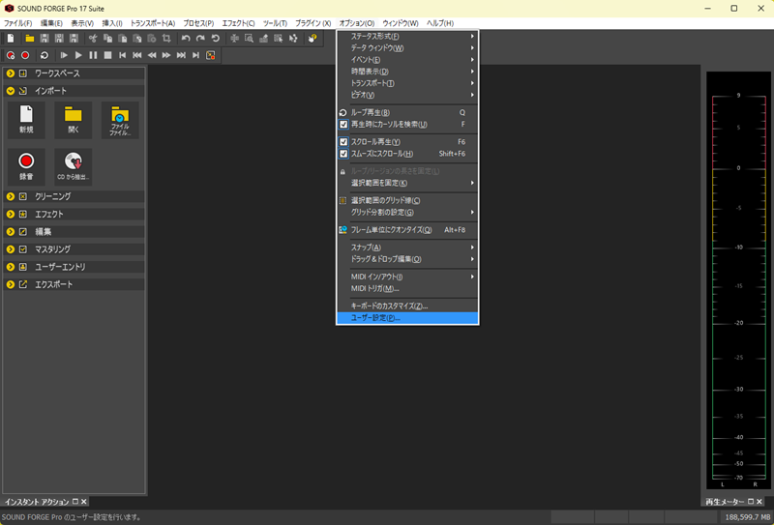Viewport: 774px width, 525px height.
Task: Open the プロセス(P) menu in menu bar
Action: click(x=198, y=23)
